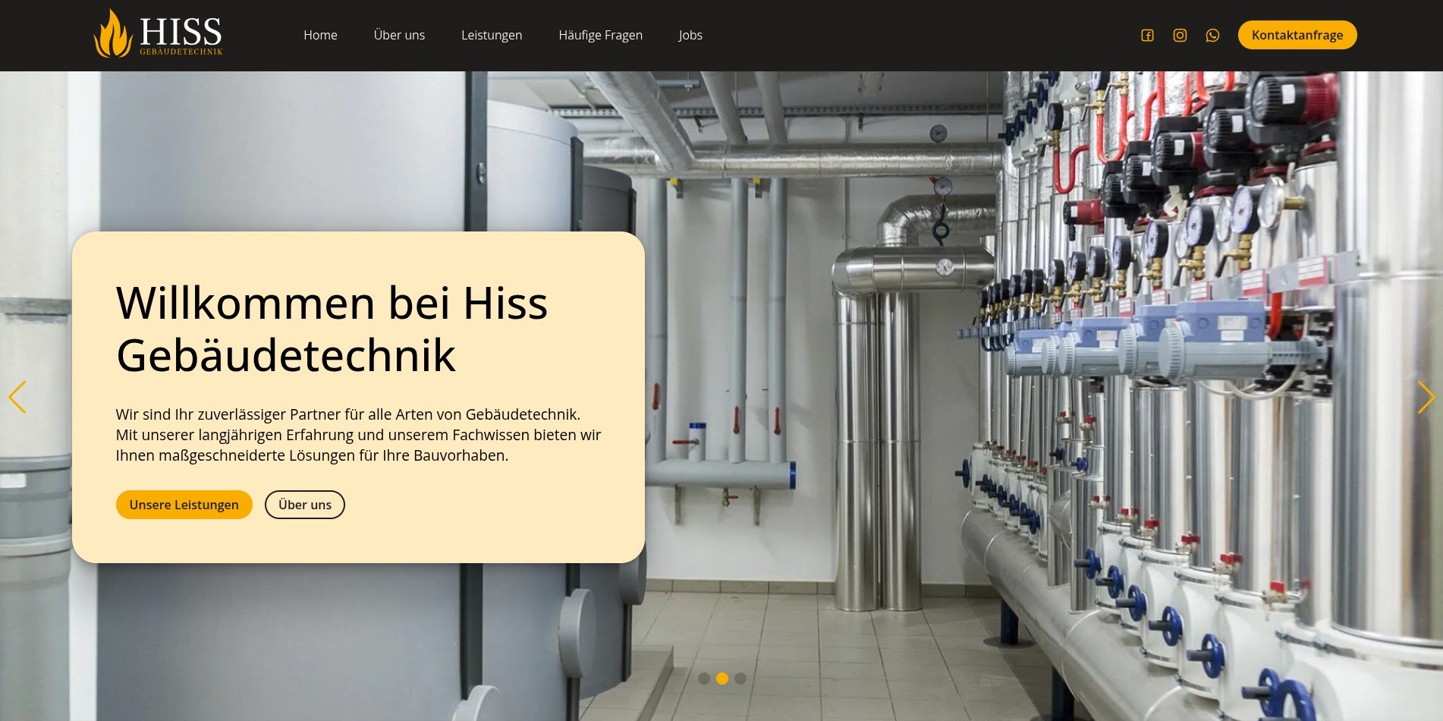Select the active orange carousel dot
The width and height of the screenshot is (1443, 721).
(x=722, y=678)
